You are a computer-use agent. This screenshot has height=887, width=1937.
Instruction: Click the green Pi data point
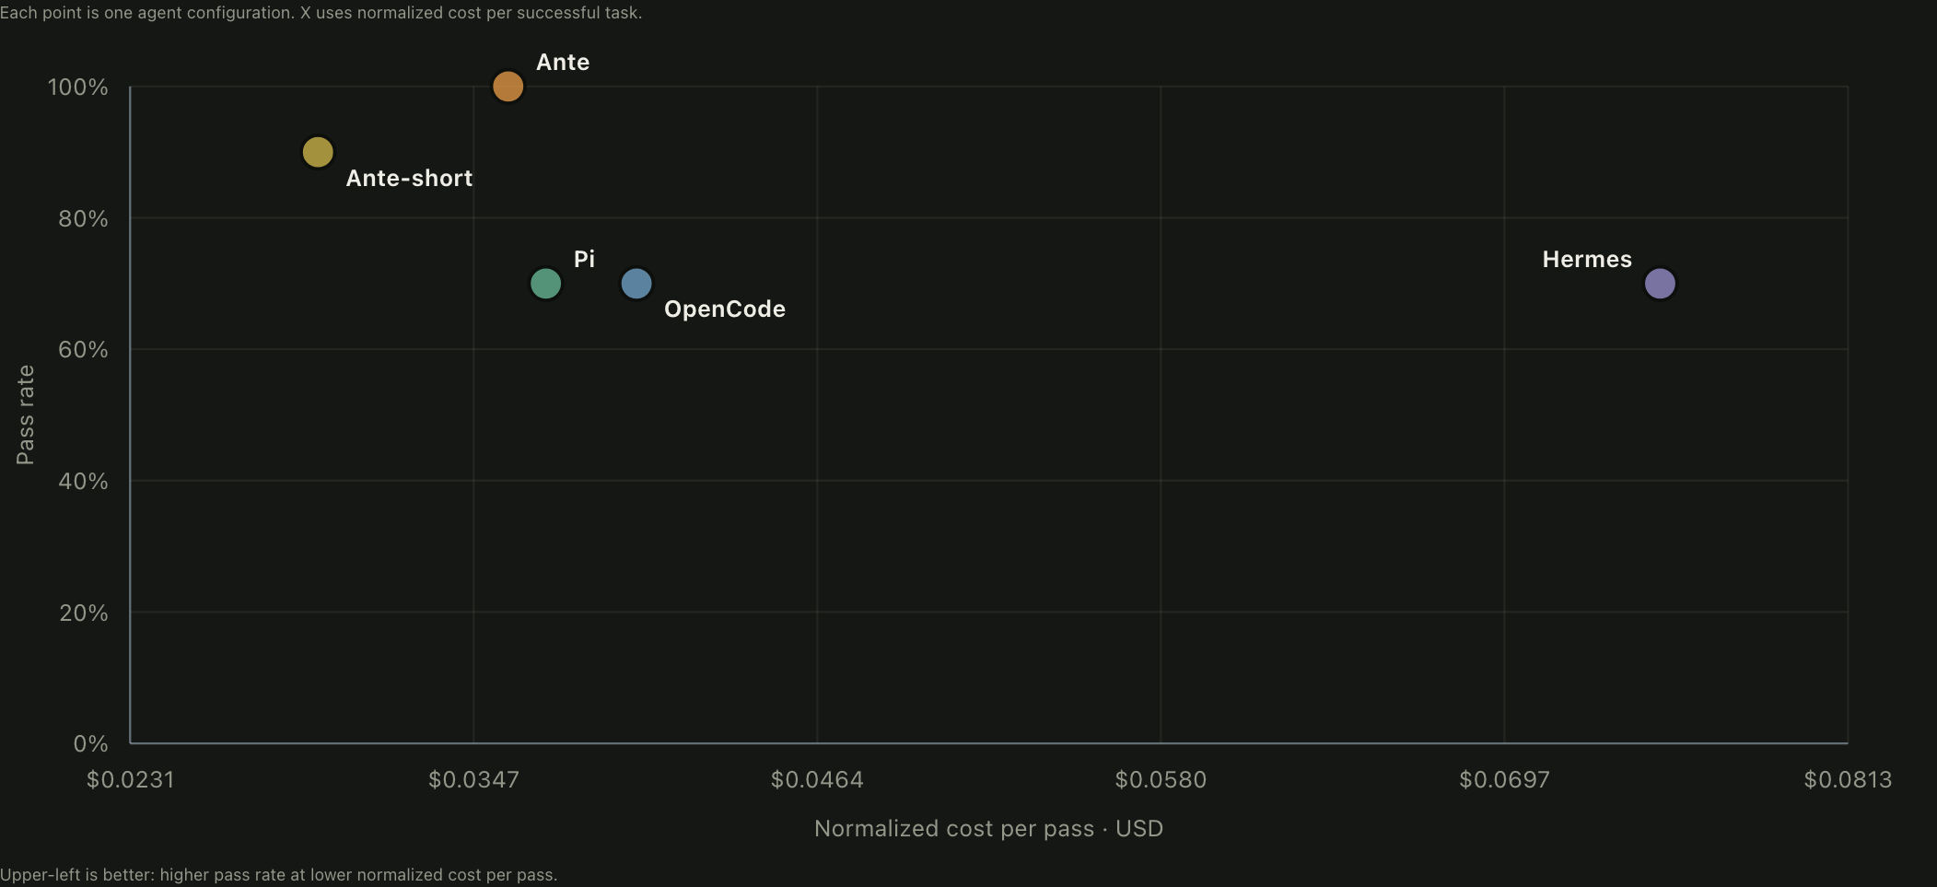(x=545, y=284)
